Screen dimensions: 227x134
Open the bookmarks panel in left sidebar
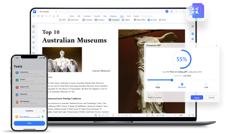click(x=33, y=32)
